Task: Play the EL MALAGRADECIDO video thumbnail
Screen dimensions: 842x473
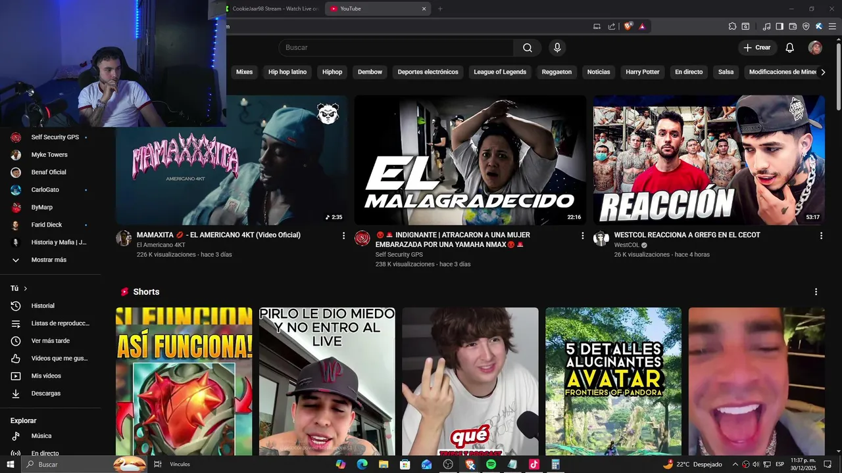Action: pos(470,160)
